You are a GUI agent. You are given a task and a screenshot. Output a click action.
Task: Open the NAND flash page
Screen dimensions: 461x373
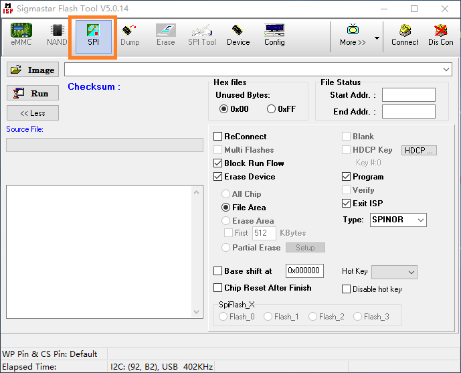point(57,35)
